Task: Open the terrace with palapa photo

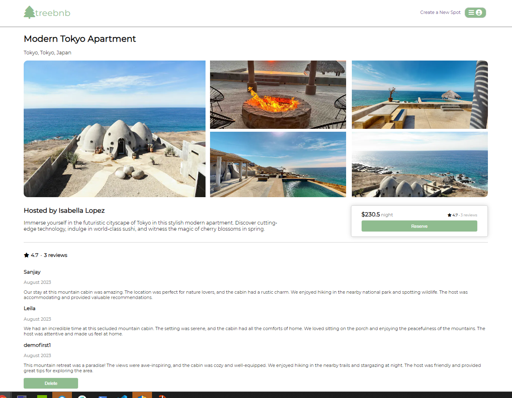Action: 420,94
